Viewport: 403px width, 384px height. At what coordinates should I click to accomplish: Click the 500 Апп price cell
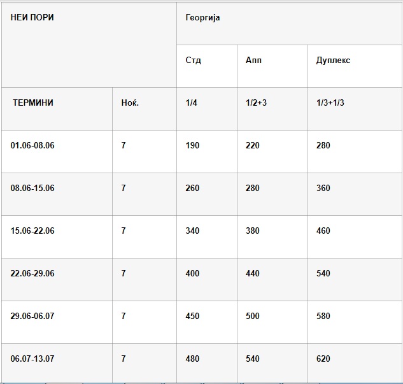click(x=253, y=316)
